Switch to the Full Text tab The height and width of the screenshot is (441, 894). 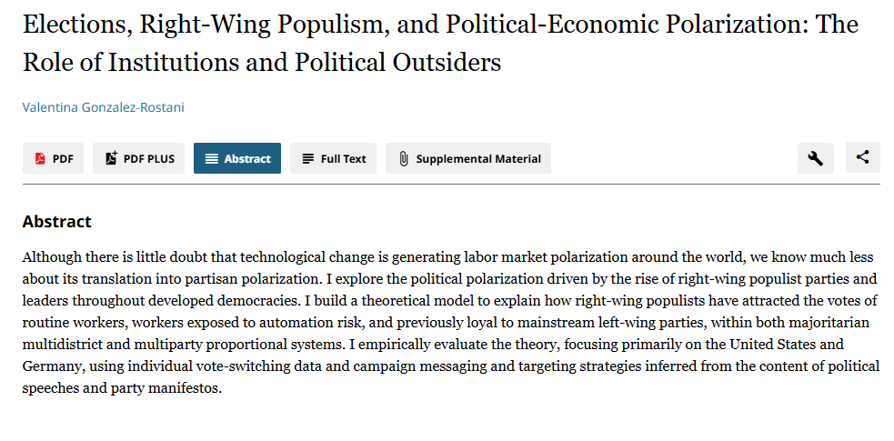tap(343, 158)
